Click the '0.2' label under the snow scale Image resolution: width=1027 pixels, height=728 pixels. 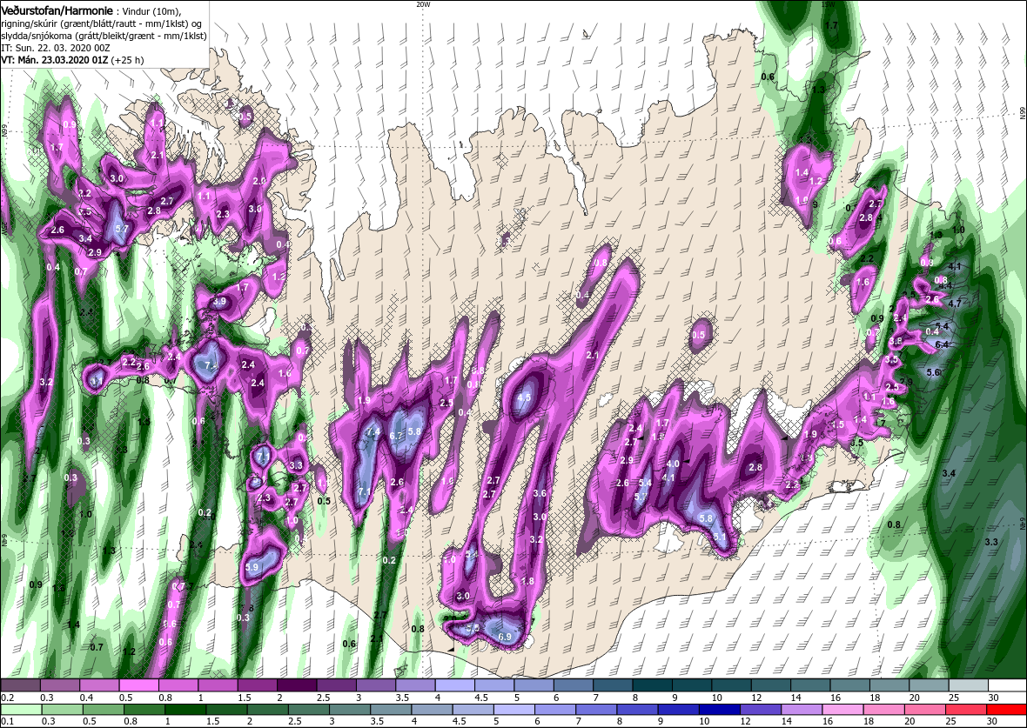(6, 698)
